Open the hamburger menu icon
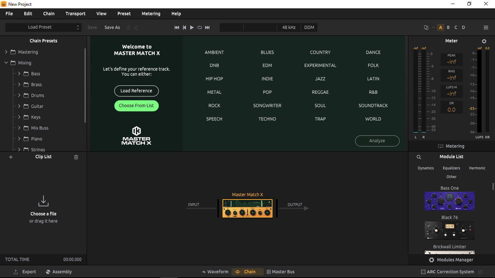 tap(486, 28)
